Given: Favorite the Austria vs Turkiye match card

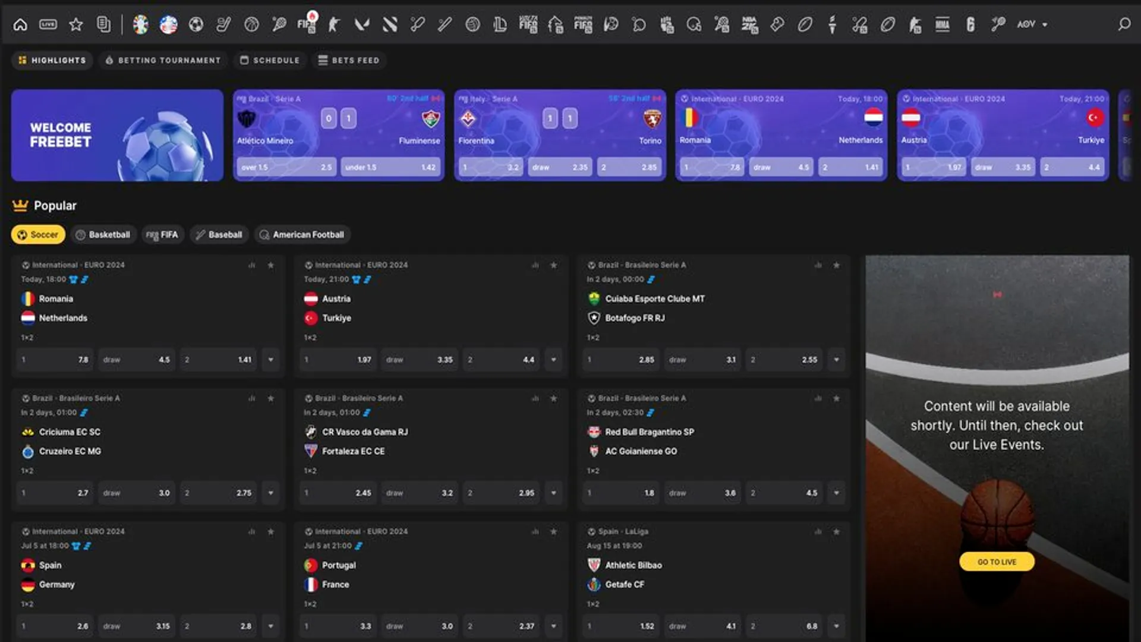Looking at the screenshot, I should tap(554, 265).
